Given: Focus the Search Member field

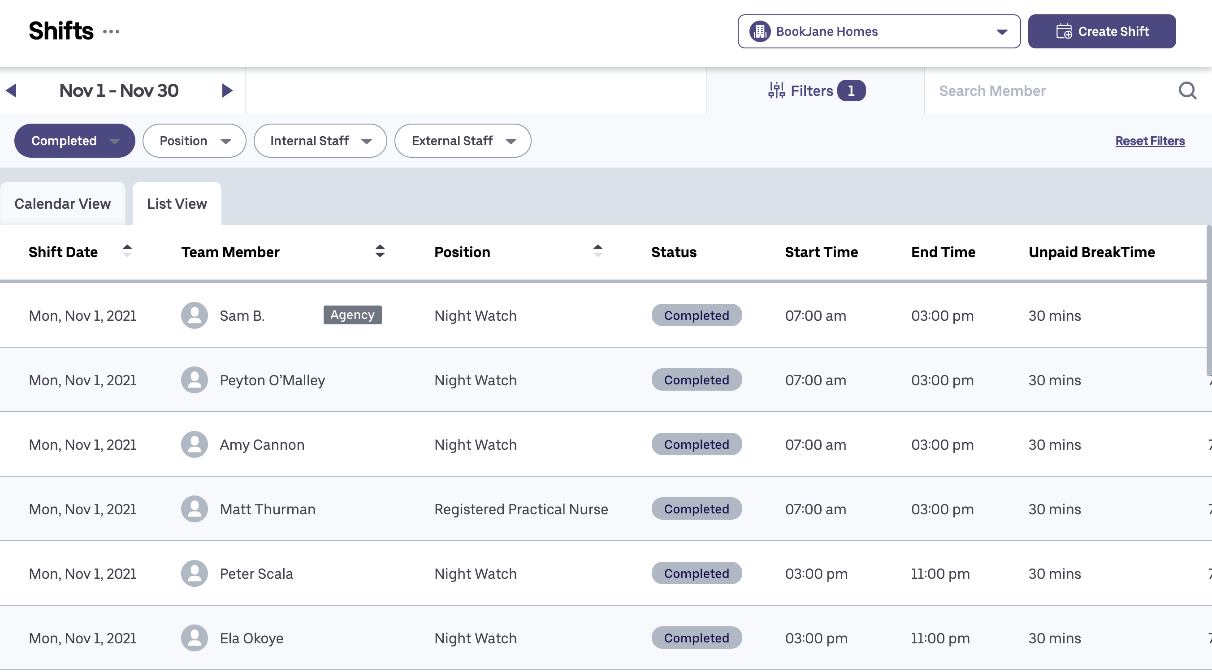Looking at the screenshot, I should [x=1049, y=90].
